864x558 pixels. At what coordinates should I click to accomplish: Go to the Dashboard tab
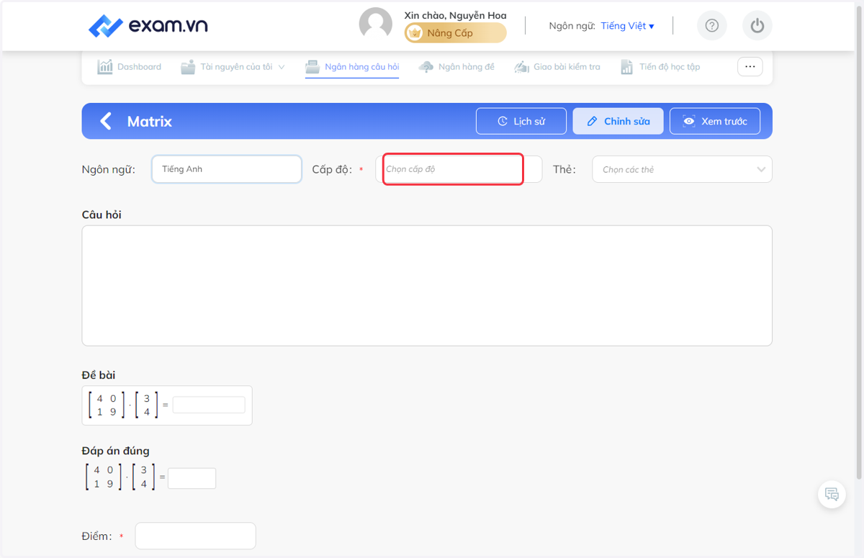point(130,67)
